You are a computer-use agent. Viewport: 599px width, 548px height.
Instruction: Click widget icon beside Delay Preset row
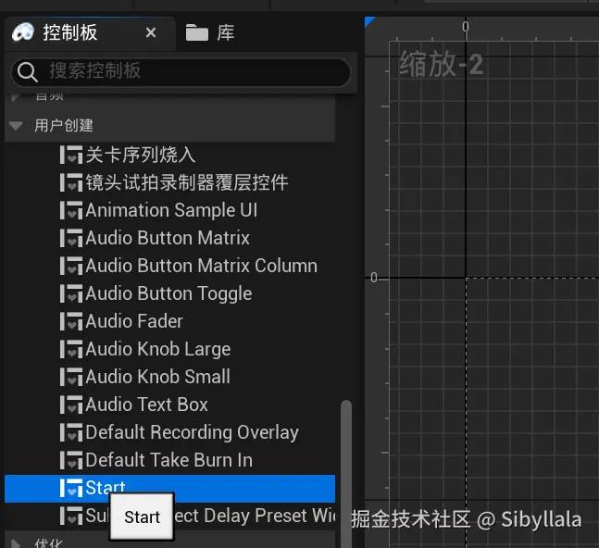point(71,516)
